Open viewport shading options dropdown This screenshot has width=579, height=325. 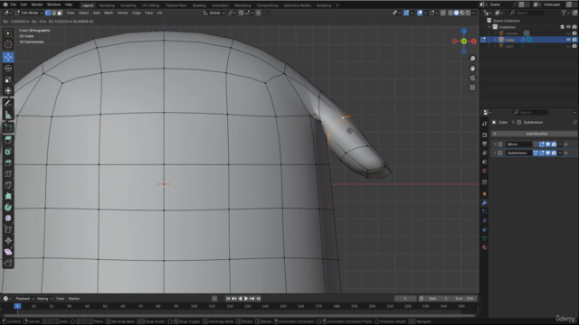click(474, 13)
